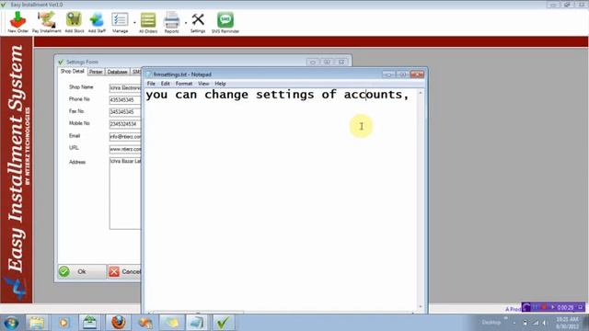Click the clock in the system tray

(567, 323)
